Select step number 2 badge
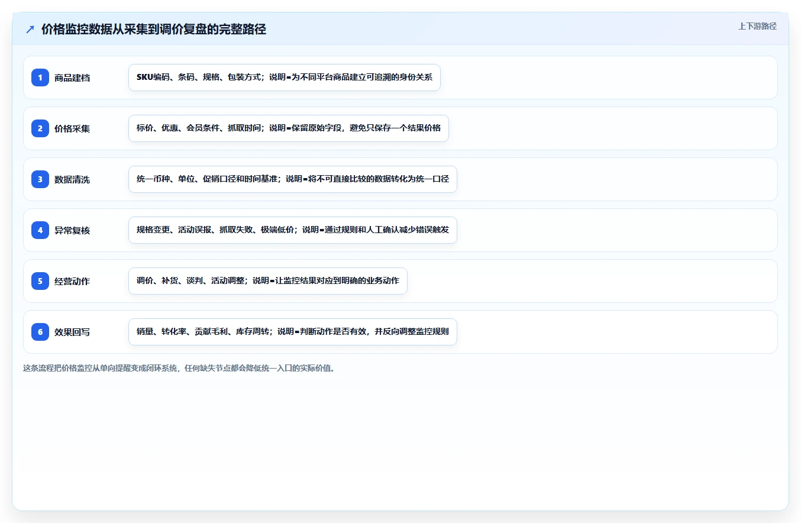 [x=40, y=128]
